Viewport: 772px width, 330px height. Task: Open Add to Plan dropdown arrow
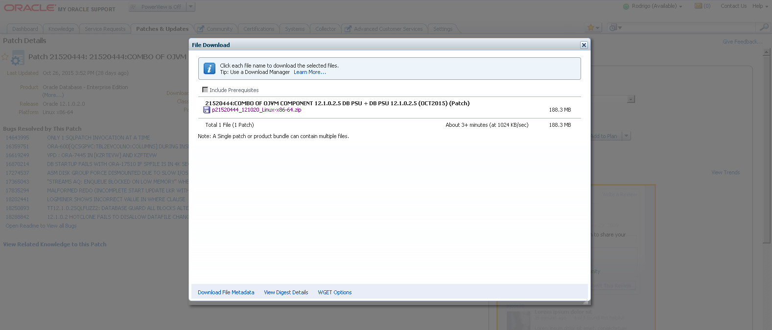click(x=627, y=136)
